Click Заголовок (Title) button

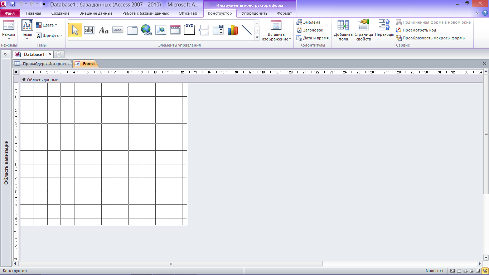coord(310,30)
